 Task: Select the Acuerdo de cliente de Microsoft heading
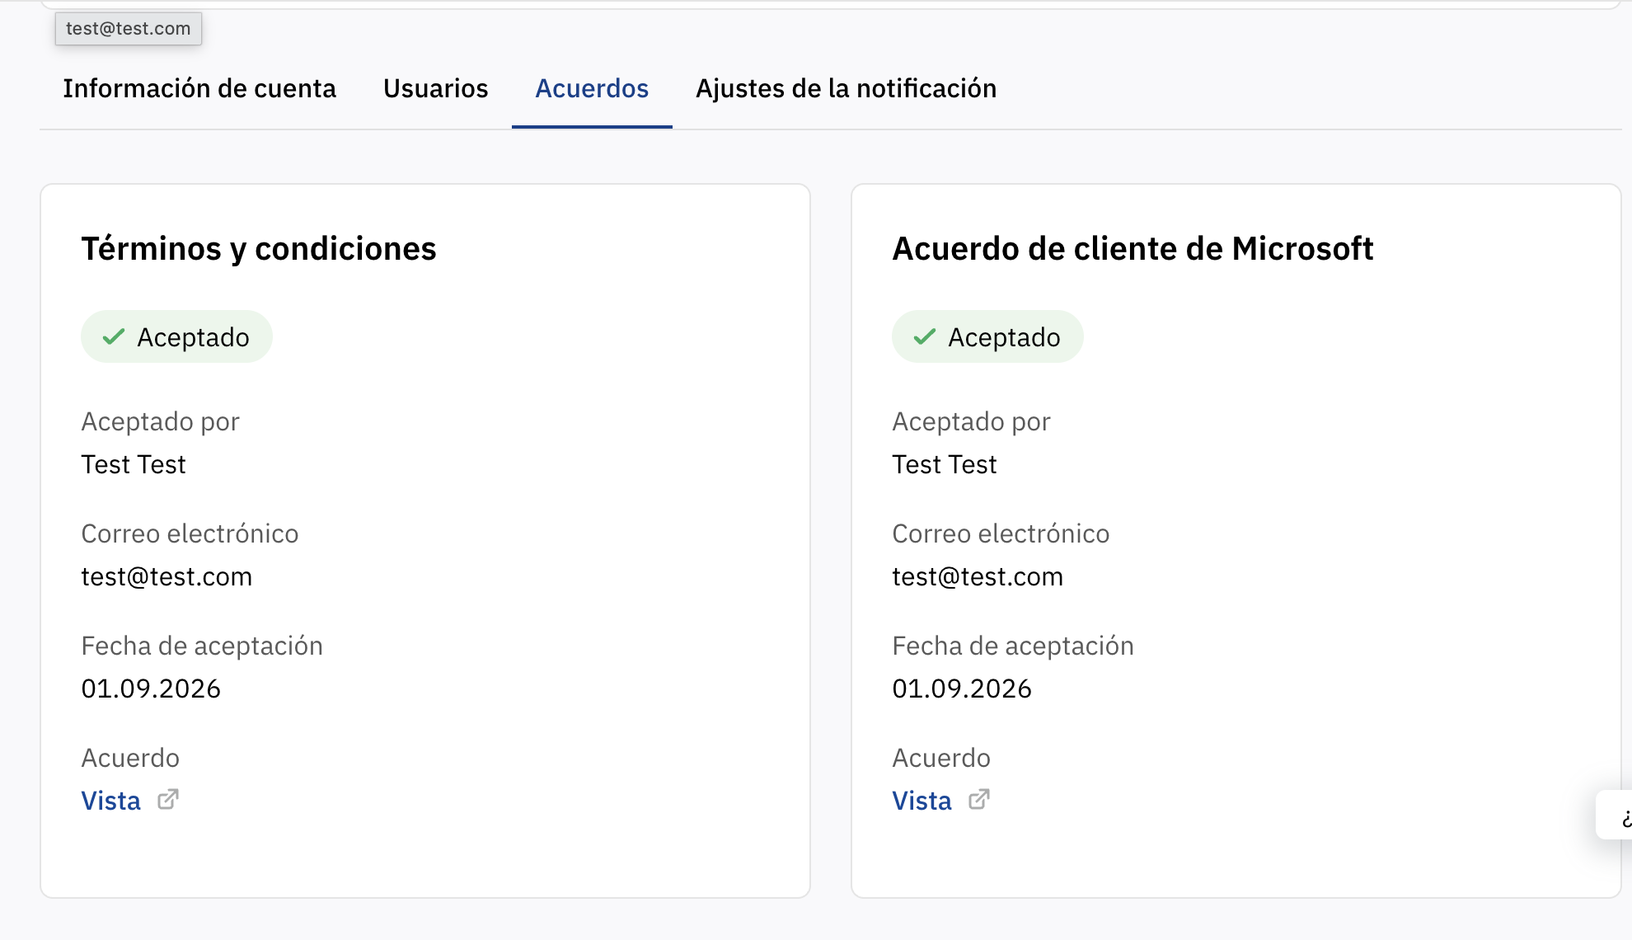[x=1133, y=248]
